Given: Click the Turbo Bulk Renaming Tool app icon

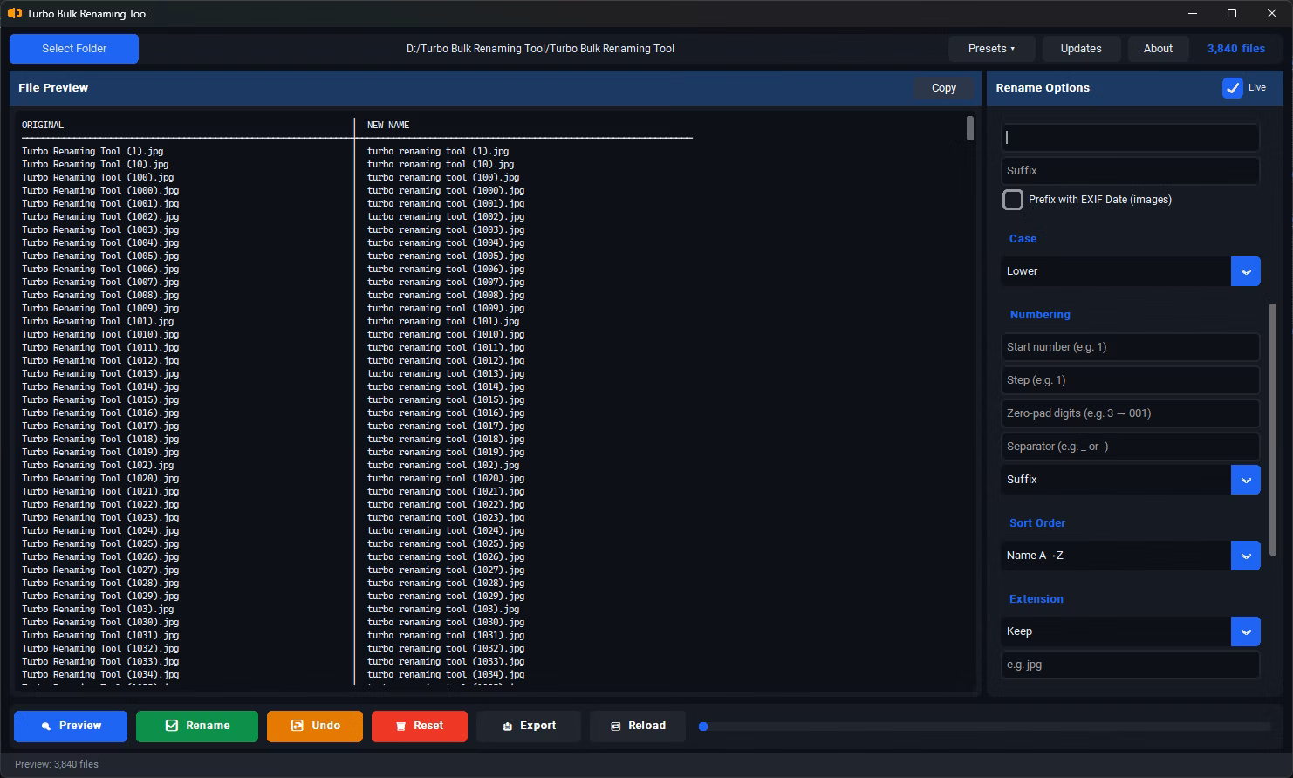Looking at the screenshot, I should pyautogui.click(x=15, y=13).
